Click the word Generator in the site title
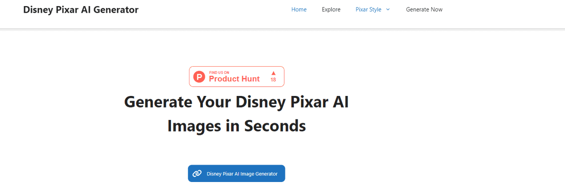 [117, 9]
